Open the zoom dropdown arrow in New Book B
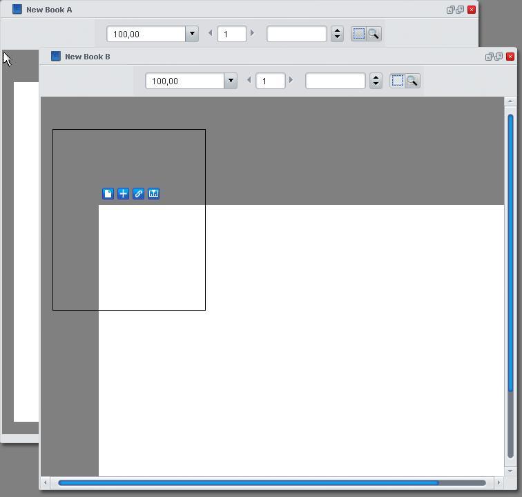Screen dimensions: 522x497 [x=231, y=81]
